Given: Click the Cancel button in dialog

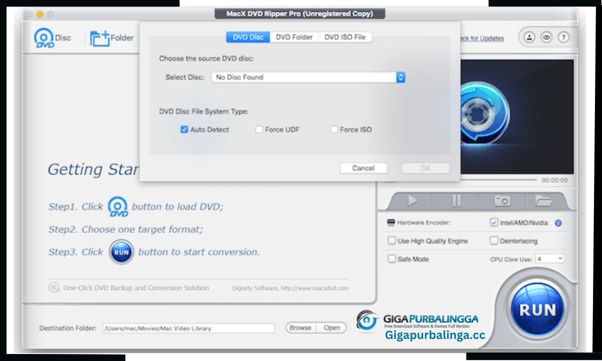Looking at the screenshot, I should click(363, 168).
